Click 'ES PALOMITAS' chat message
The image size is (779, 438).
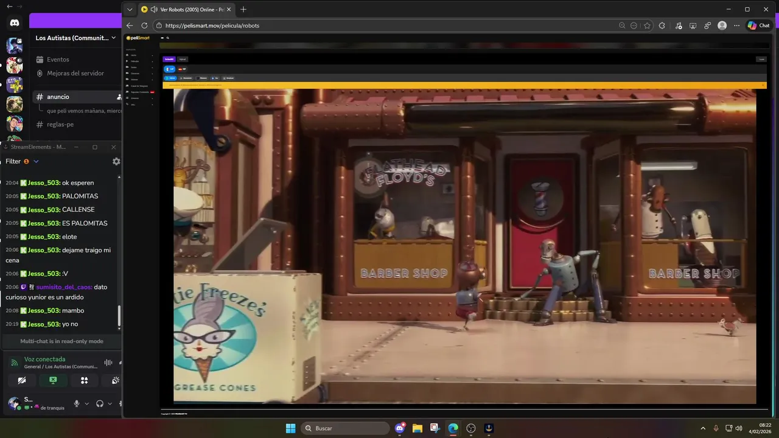85,223
